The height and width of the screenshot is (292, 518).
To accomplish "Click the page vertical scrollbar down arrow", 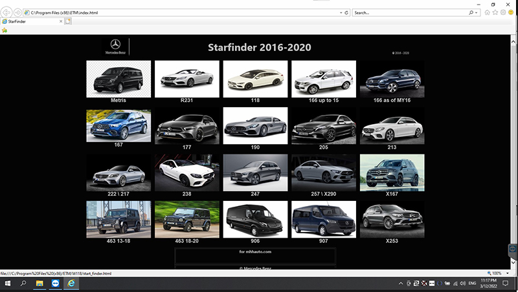I will point(513,263).
